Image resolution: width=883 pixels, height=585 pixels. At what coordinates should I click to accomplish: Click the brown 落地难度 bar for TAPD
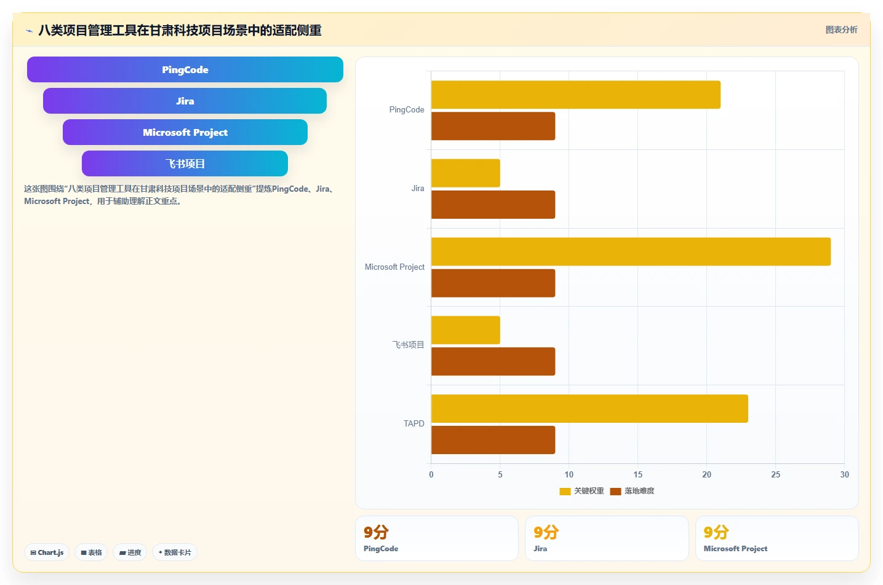493,440
